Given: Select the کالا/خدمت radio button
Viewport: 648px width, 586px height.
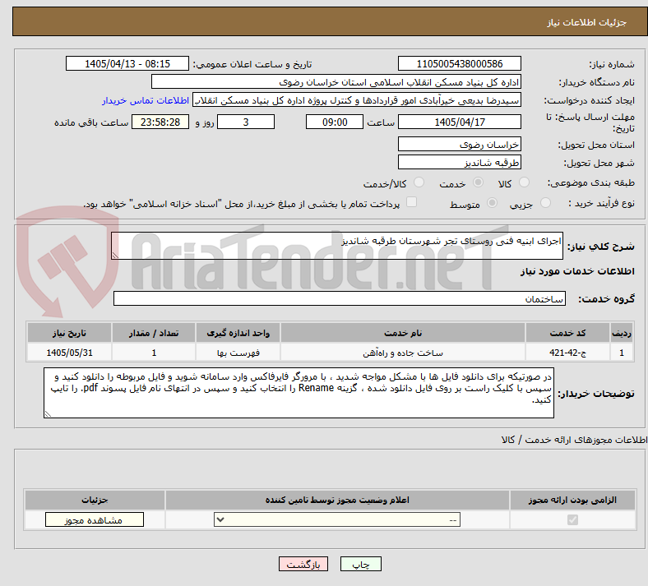Looking at the screenshot, I should pyautogui.click(x=419, y=182).
